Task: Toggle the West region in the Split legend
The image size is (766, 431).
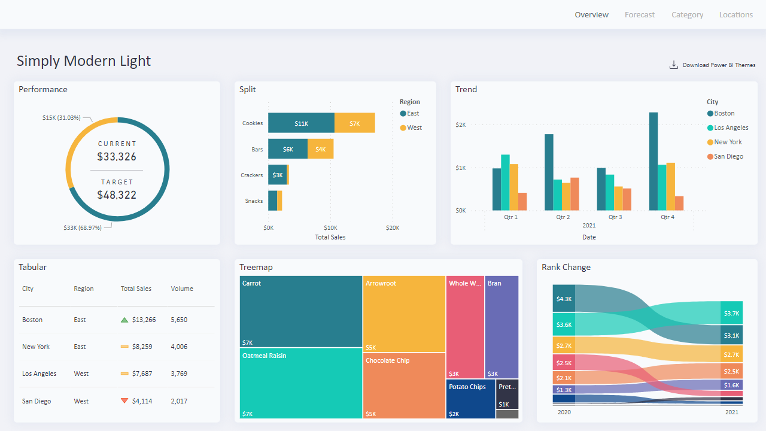Action: click(412, 127)
